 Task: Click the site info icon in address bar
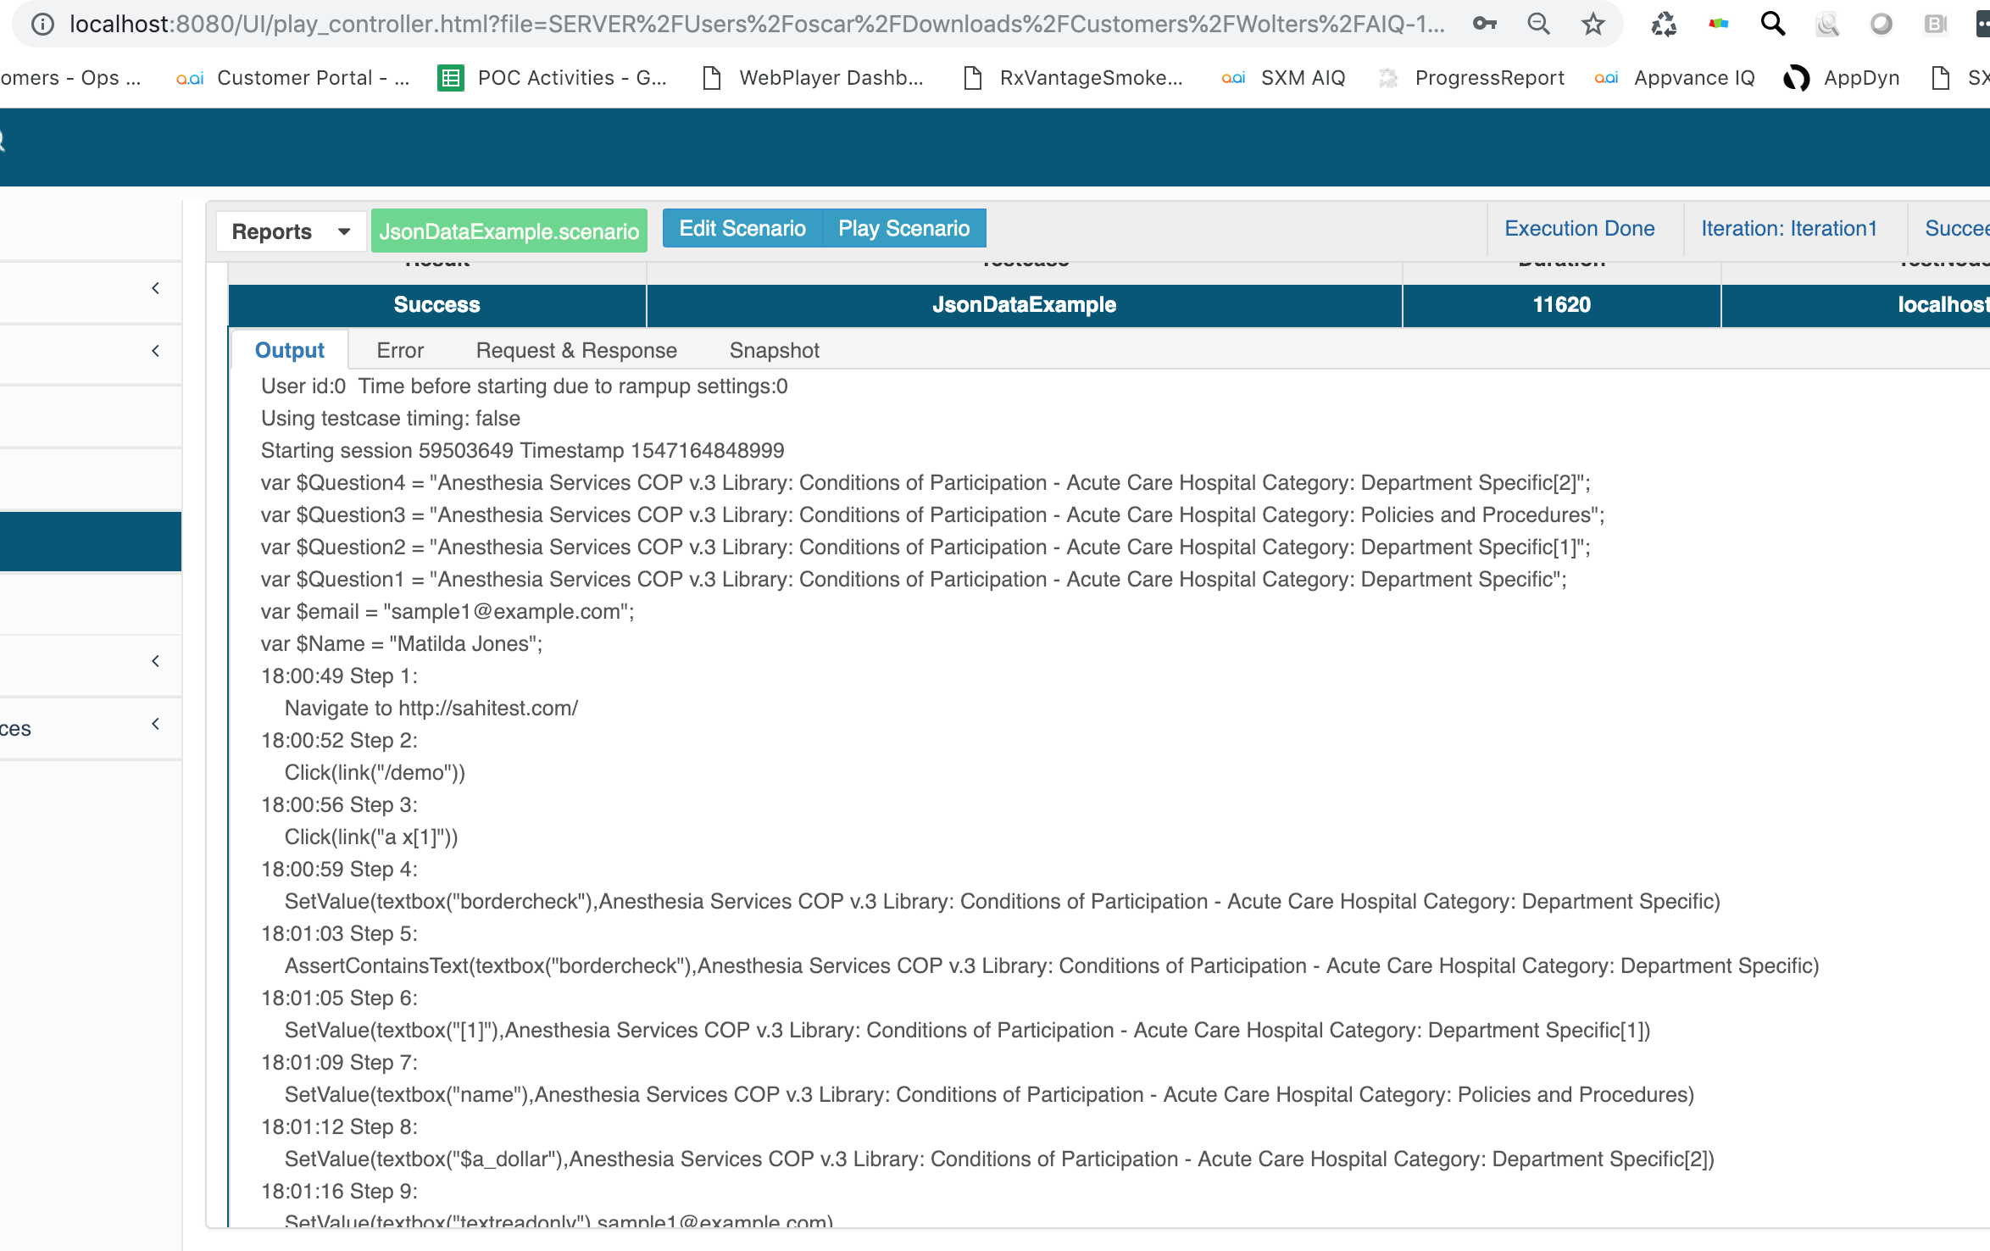(x=42, y=24)
